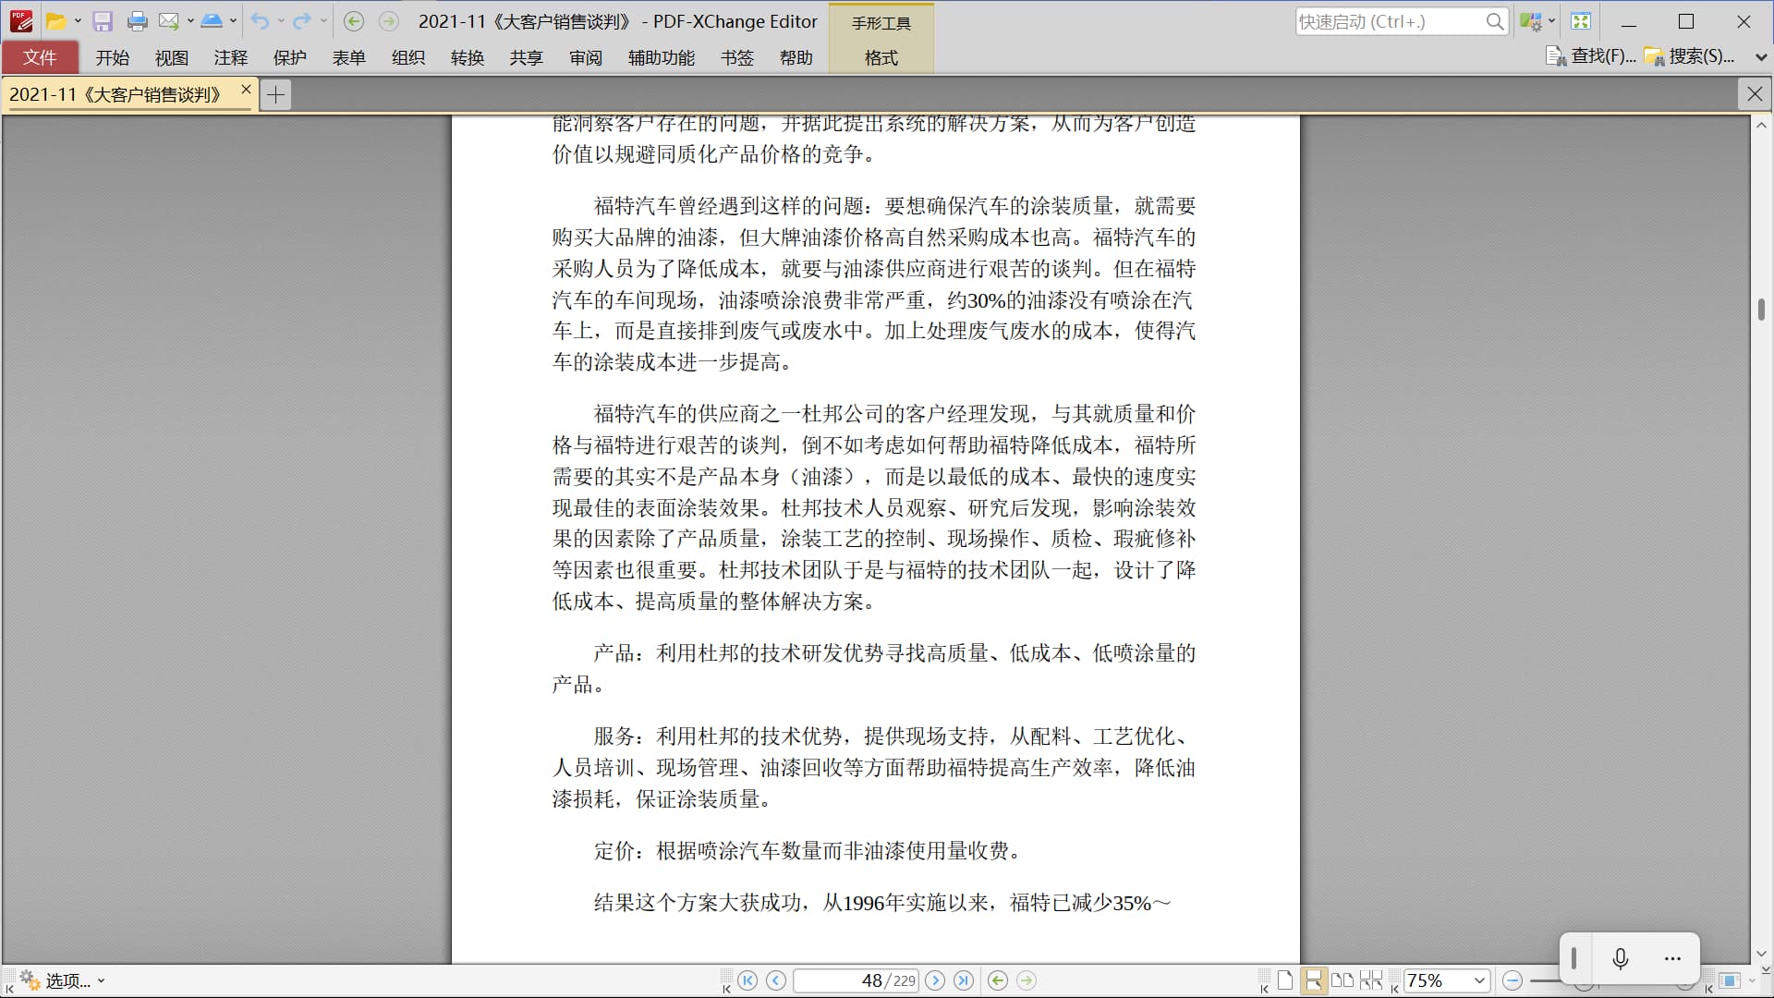Click the Email document envelope icon
This screenshot has width=1774, height=998.
click(169, 21)
